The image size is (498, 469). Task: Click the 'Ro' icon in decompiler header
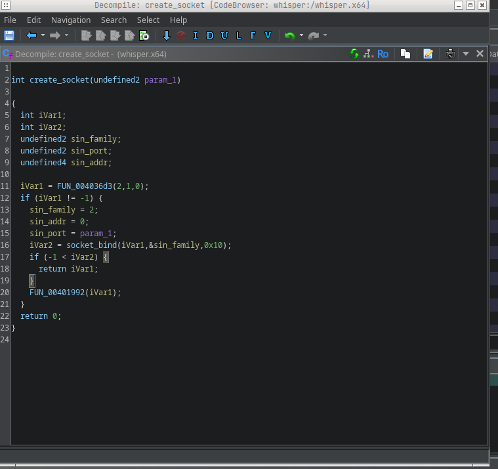click(x=383, y=54)
